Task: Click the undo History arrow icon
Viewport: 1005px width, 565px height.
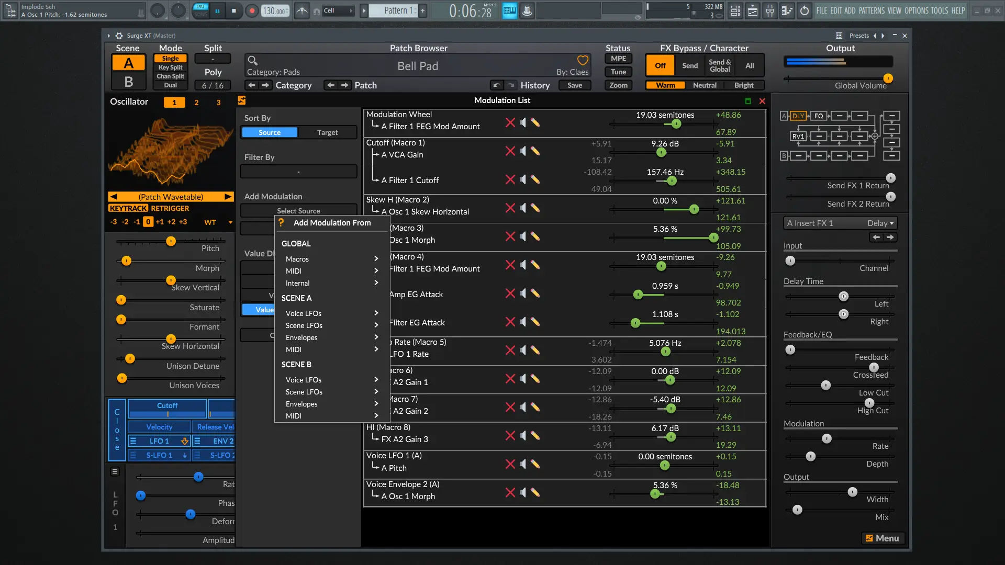Action: (x=497, y=85)
